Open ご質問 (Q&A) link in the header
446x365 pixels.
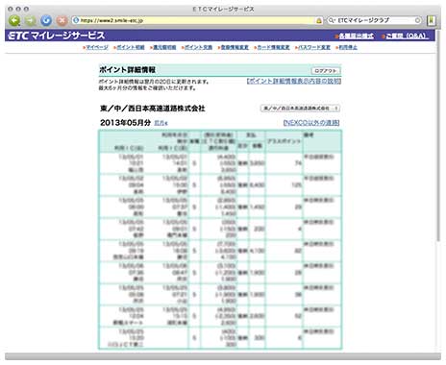point(405,36)
